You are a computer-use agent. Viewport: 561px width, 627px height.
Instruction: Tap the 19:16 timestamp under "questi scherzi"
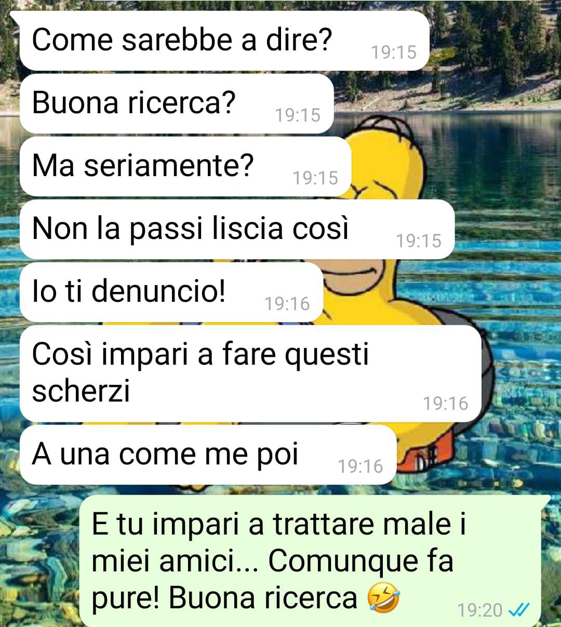click(446, 403)
